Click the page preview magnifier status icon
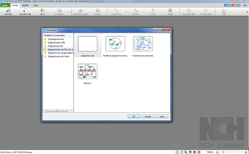This screenshot has width=249, height=154. [182, 152]
